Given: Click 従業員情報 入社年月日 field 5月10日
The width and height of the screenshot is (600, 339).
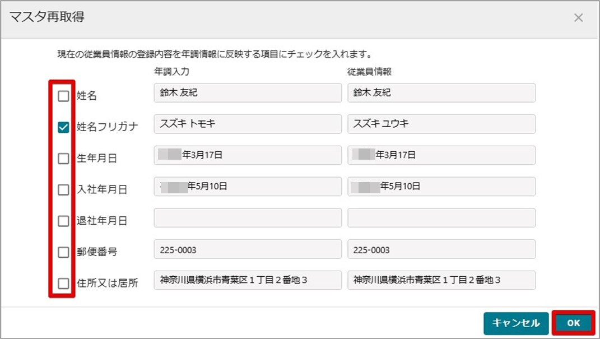Looking at the screenshot, I should coord(441,187).
